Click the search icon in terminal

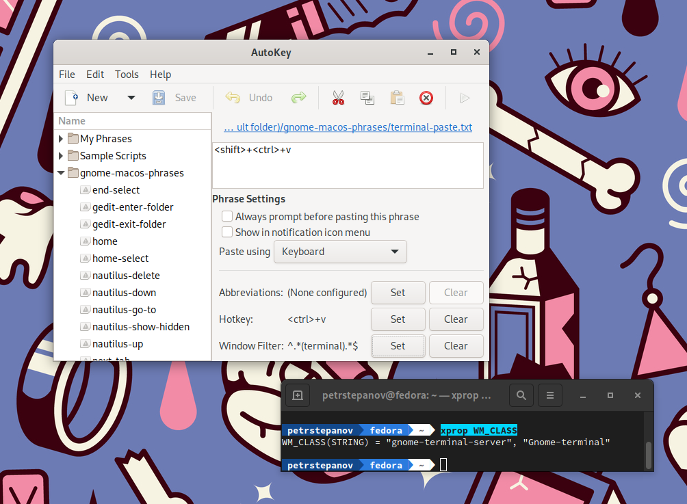coord(521,395)
